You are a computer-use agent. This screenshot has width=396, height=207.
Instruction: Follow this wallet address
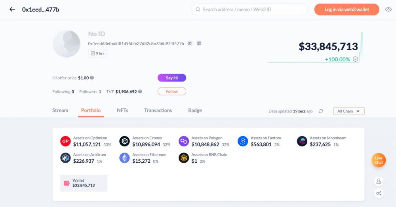(172, 91)
